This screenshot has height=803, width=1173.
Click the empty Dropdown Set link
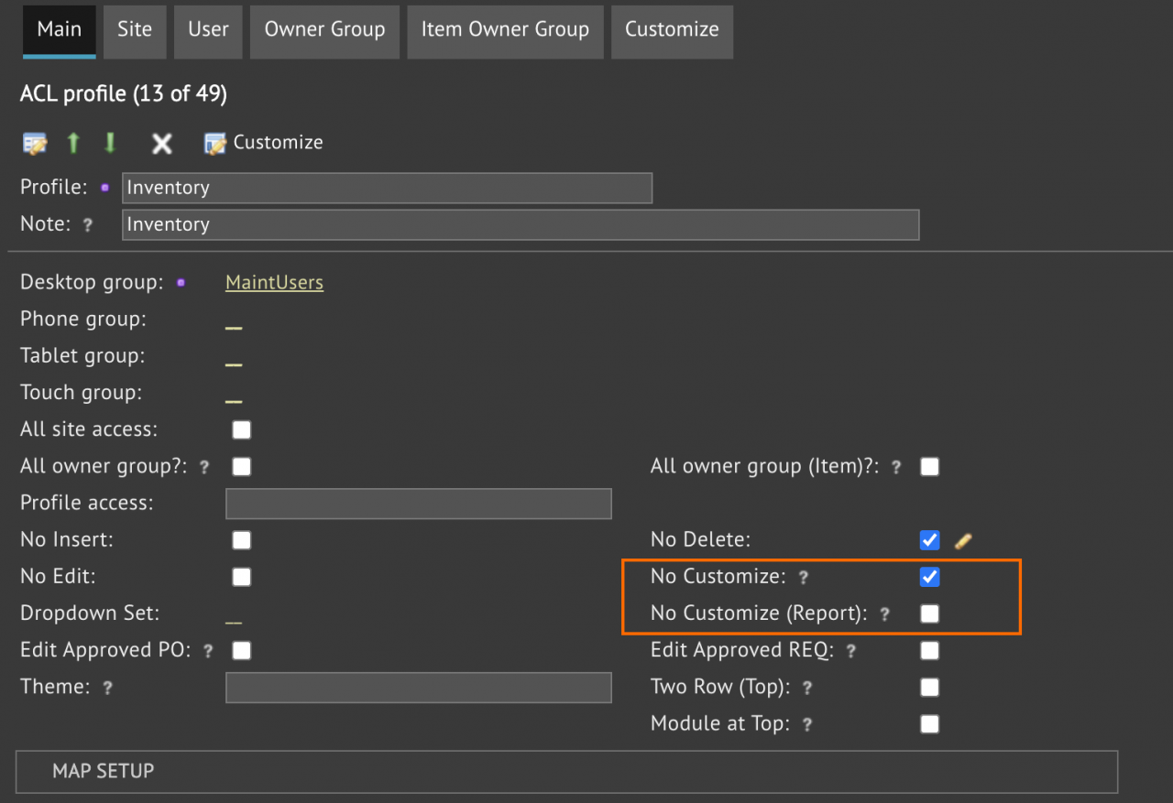(x=234, y=620)
